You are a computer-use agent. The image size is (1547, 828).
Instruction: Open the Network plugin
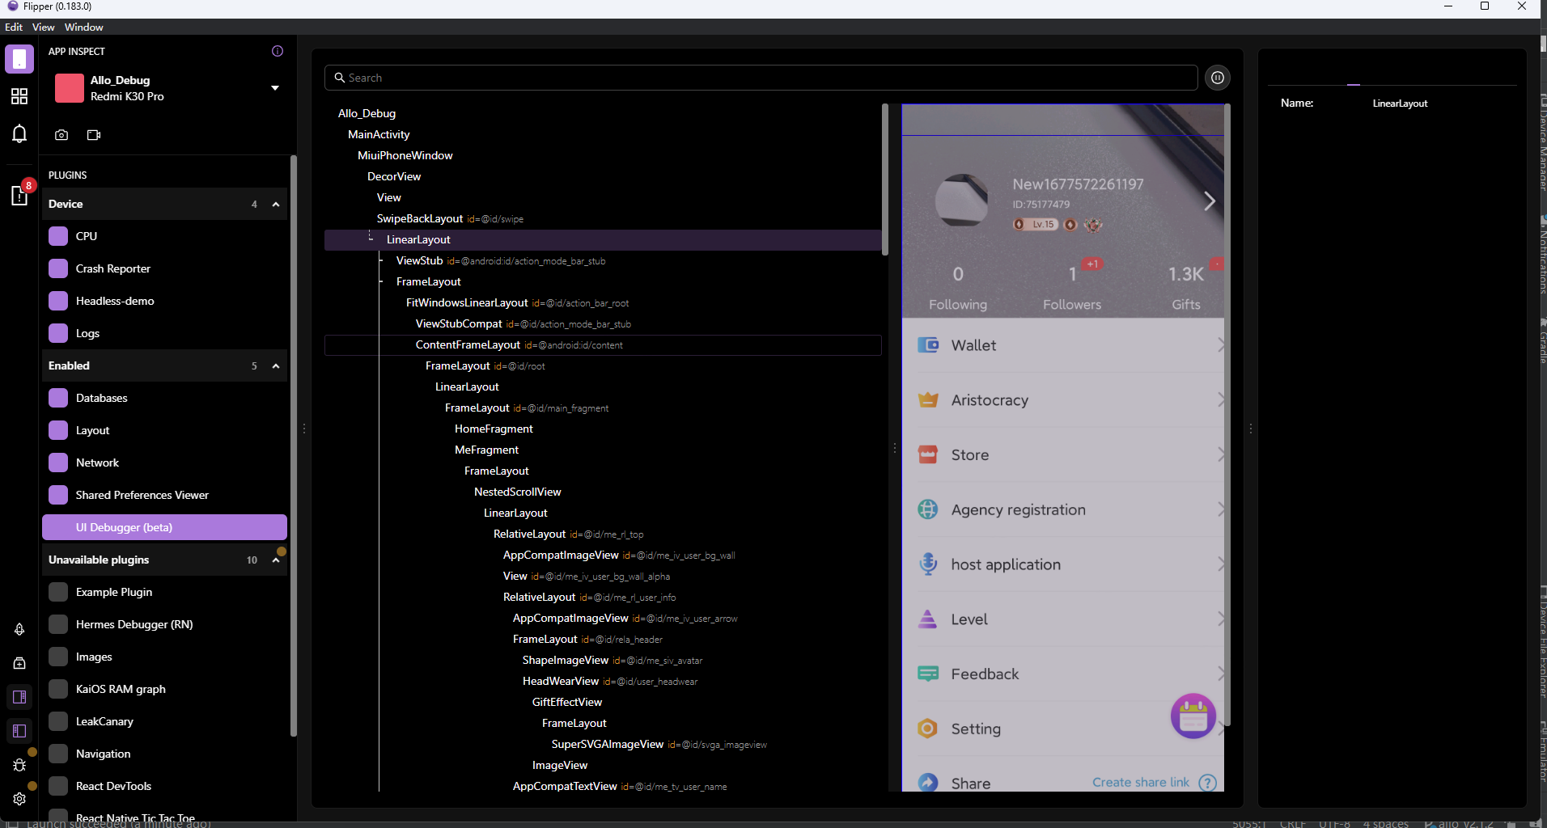point(164,463)
